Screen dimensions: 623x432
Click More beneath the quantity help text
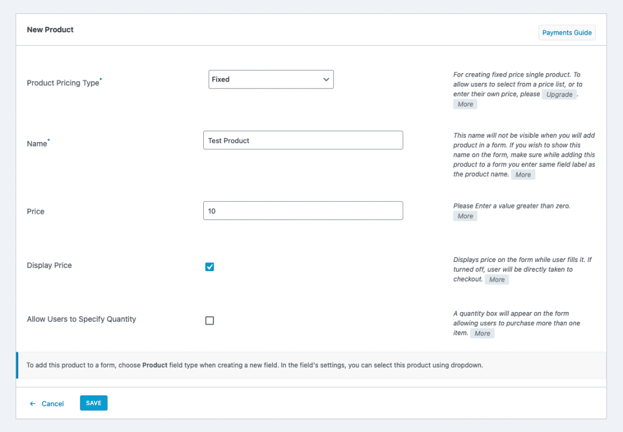click(x=482, y=333)
